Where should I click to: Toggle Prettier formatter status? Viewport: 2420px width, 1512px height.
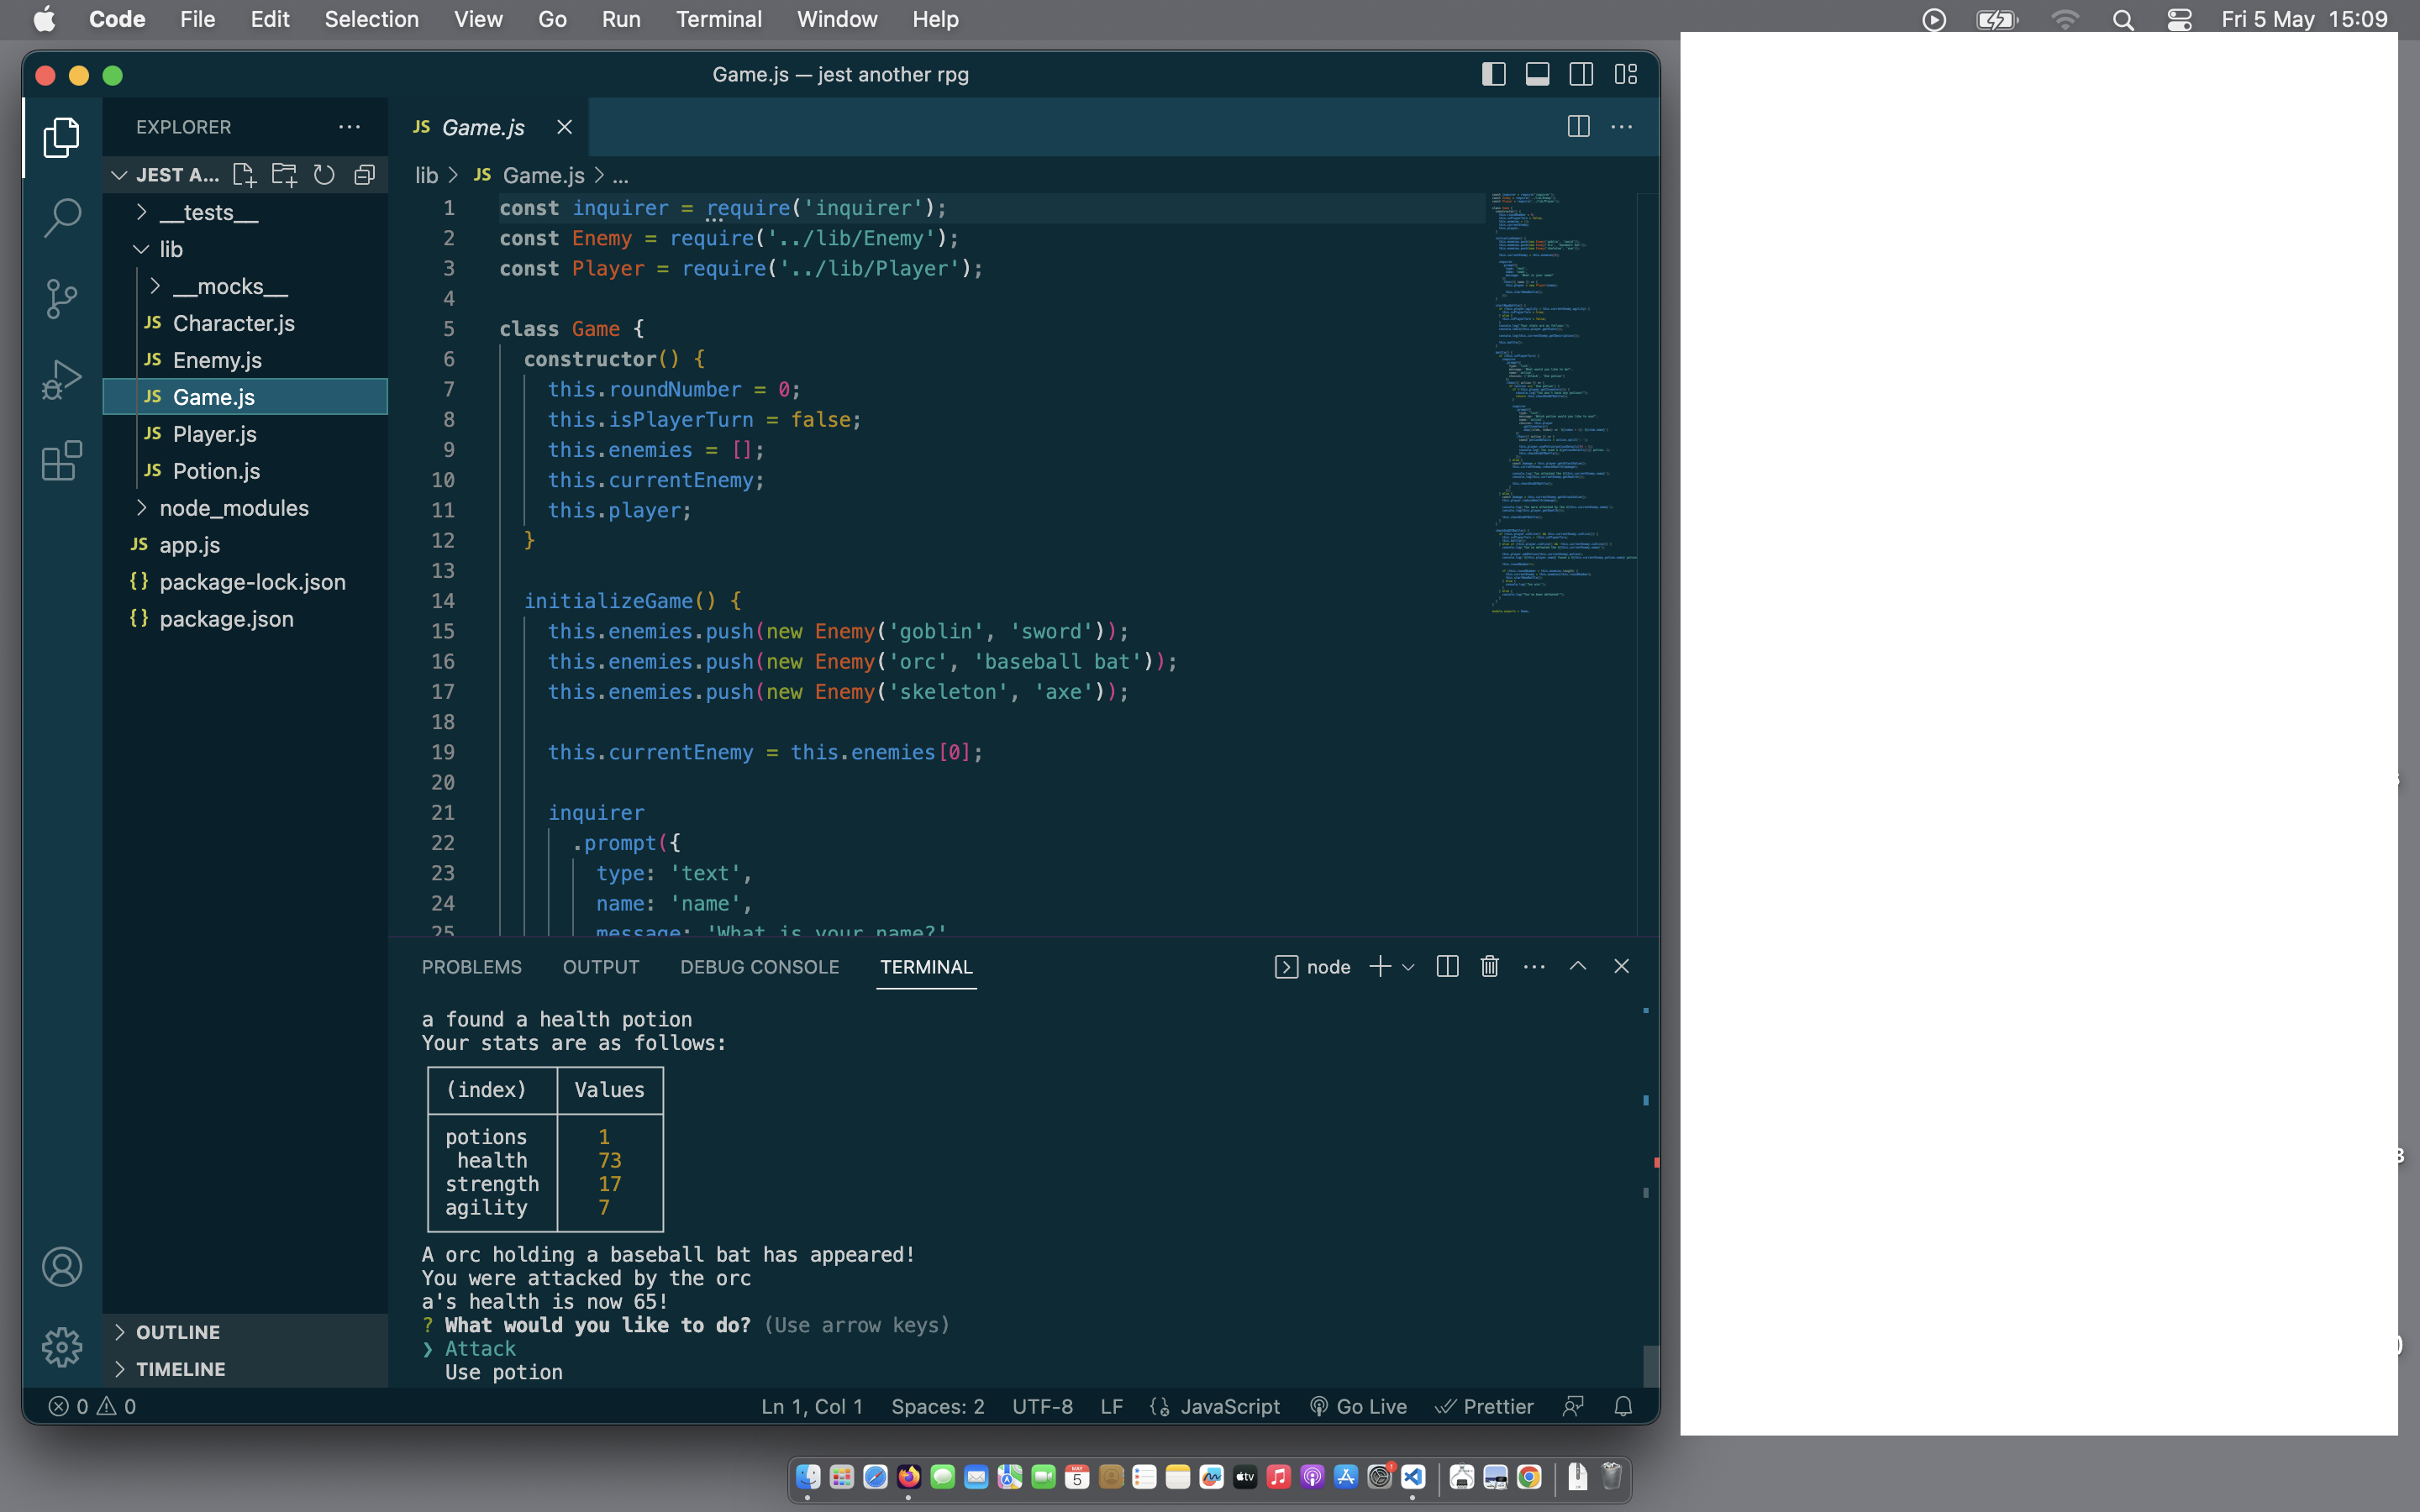(1485, 1406)
